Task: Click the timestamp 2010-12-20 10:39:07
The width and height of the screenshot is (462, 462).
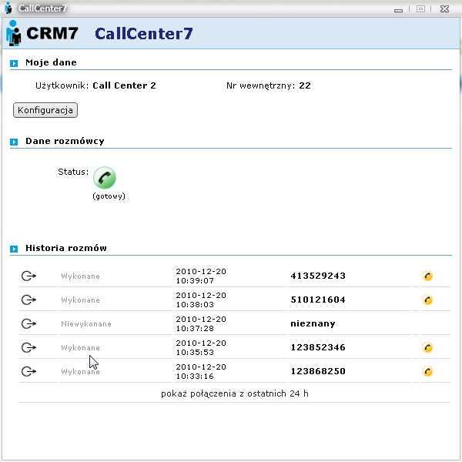Action: click(x=201, y=276)
